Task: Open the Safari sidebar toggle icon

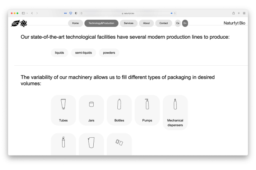Action: (x=23, y=13)
